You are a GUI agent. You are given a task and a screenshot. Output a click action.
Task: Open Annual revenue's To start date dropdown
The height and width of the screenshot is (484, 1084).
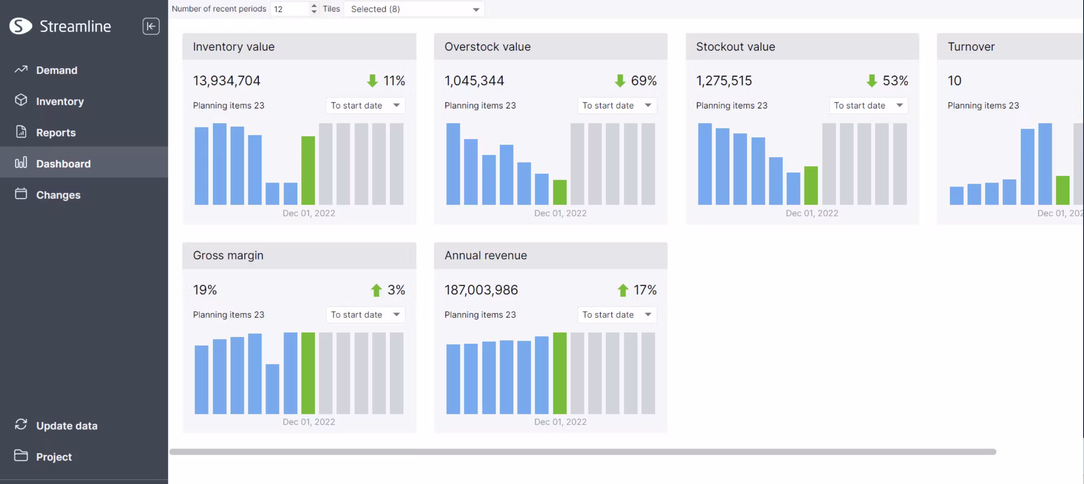[617, 315]
